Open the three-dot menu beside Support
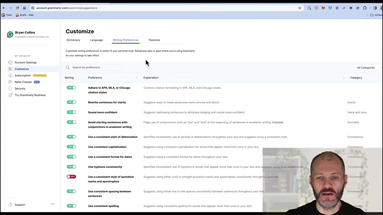This screenshot has width=383, height=215. [x=53, y=204]
